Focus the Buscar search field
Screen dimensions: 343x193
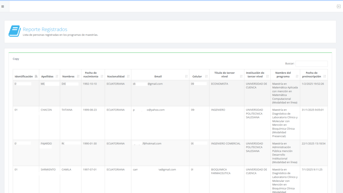pos(311,64)
